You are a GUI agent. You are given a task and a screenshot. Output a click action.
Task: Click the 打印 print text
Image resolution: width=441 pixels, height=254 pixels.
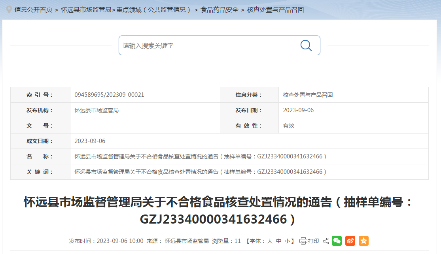314,241
